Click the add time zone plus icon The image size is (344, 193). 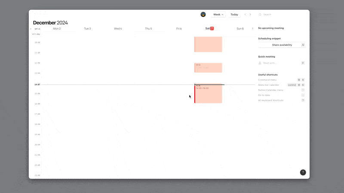click(31, 29)
